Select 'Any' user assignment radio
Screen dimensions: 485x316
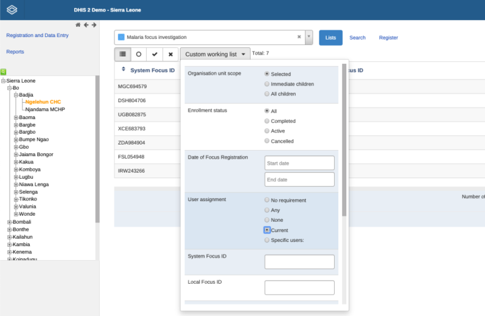(267, 210)
